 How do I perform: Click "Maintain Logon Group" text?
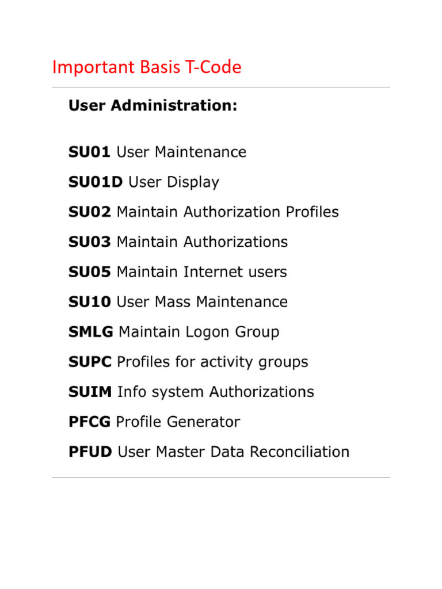(199, 332)
